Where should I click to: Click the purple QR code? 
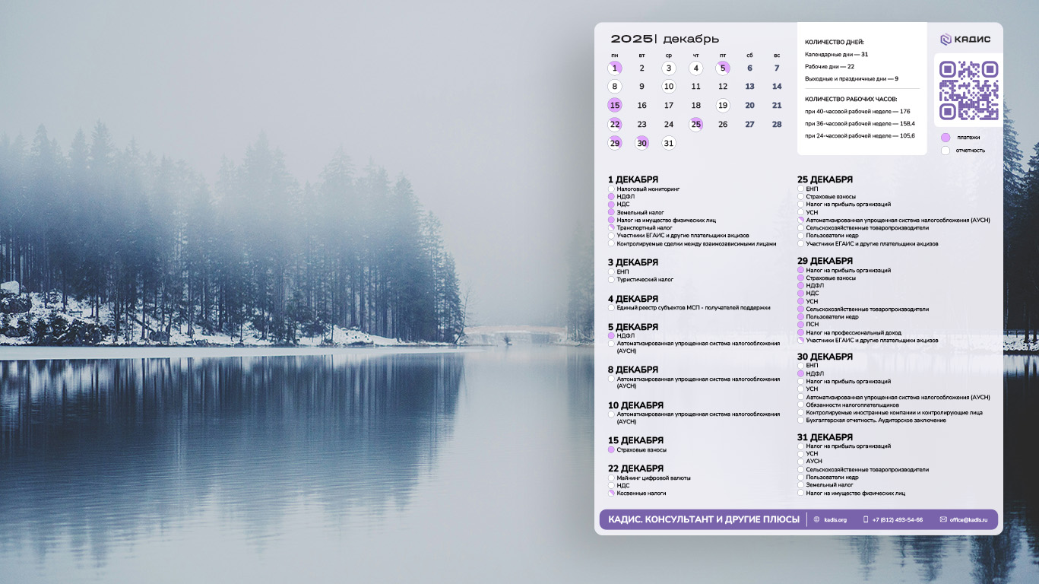tap(968, 90)
